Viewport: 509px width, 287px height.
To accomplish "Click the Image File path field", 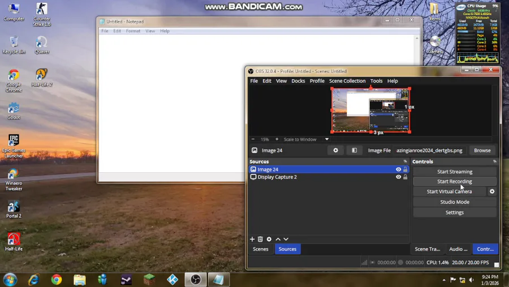I will [x=430, y=150].
